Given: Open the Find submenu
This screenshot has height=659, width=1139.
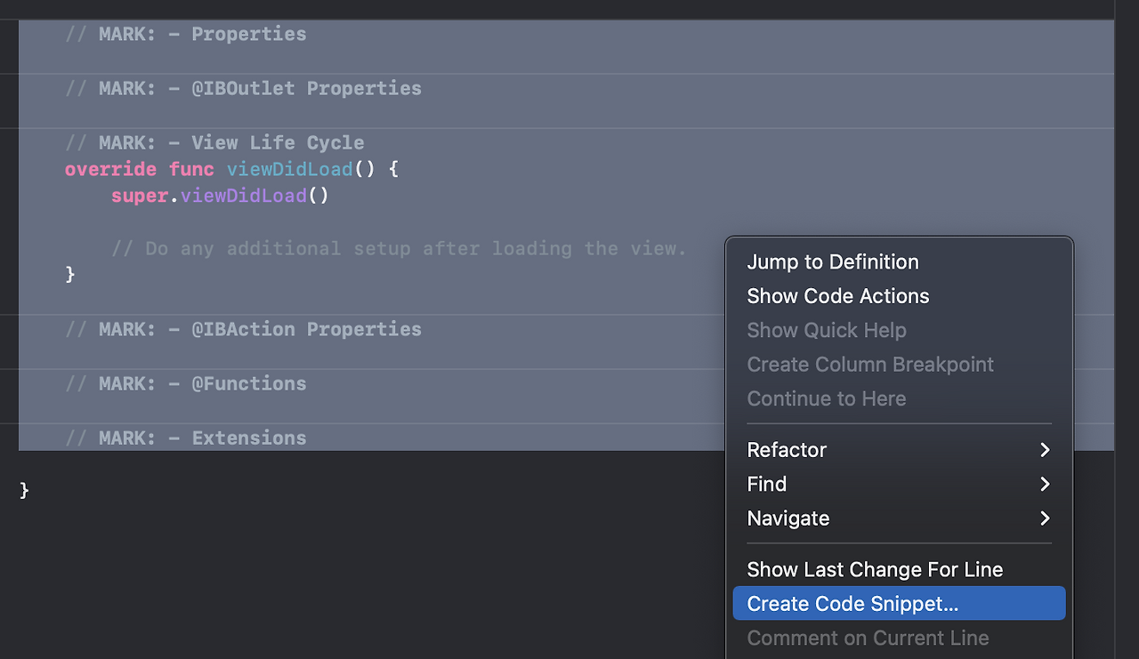Looking at the screenshot, I should click(x=766, y=484).
